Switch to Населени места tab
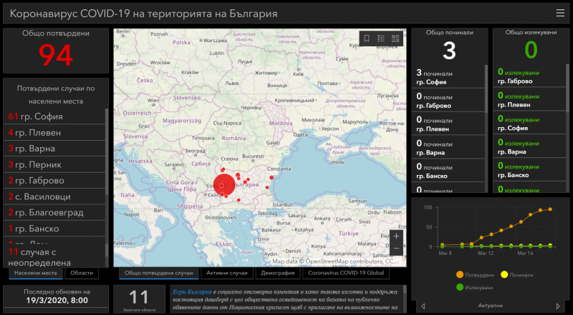 click(x=35, y=273)
